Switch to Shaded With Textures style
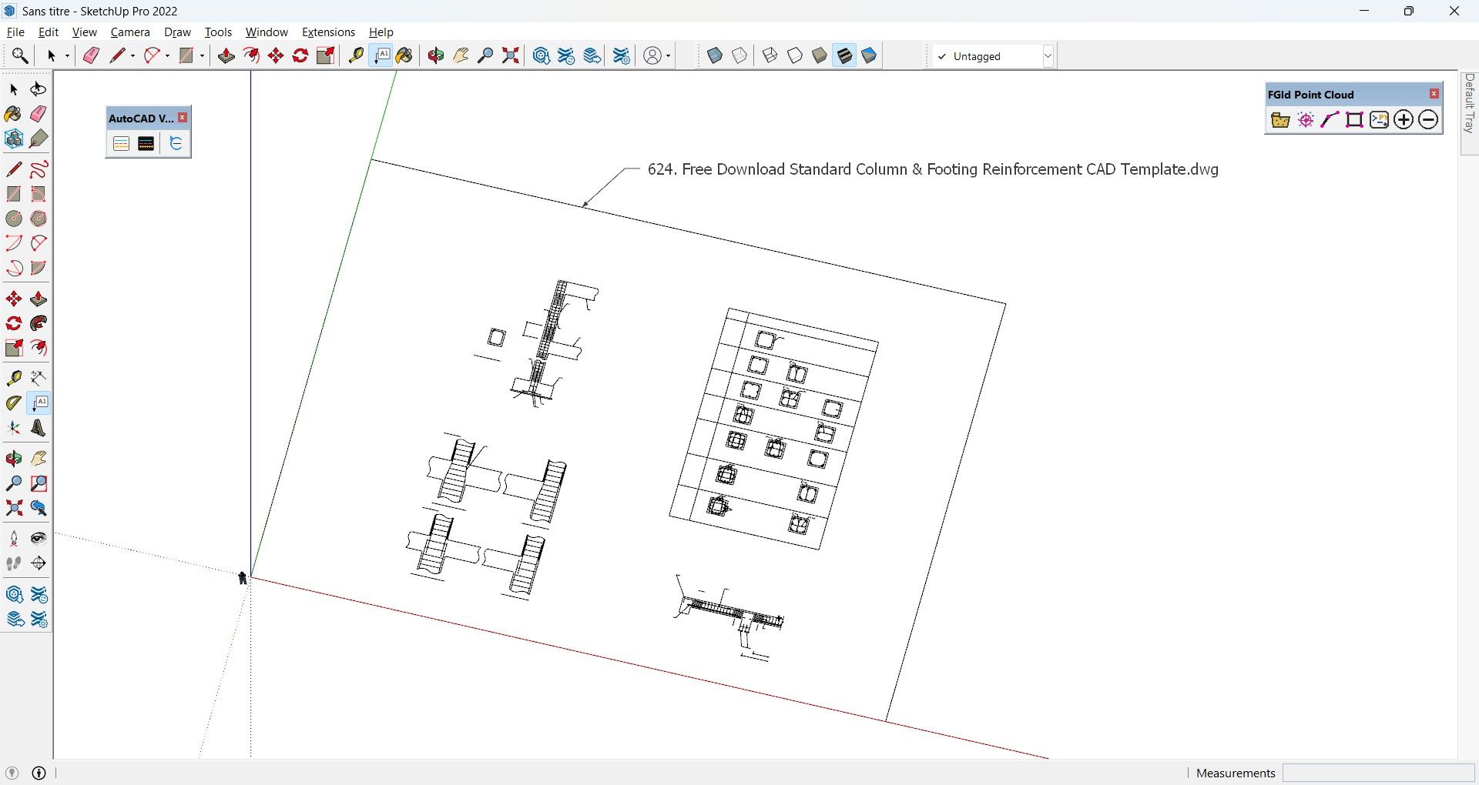This screenshot has height=785, width=1479. click(844, 55)
